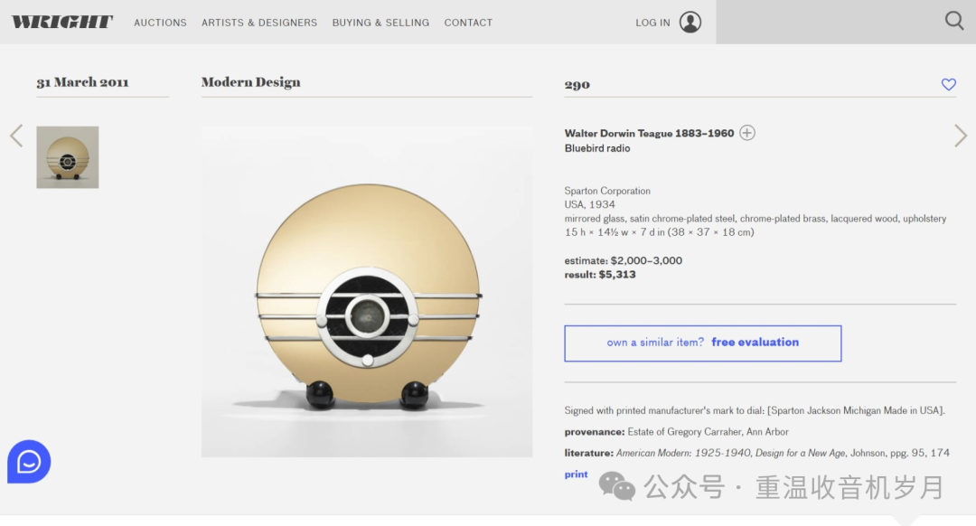Image resolution: width=976 pixels, height=526 pixels.
Task: Go to the next lot arrow
Action: pyautogui.click(x=960, y=136)
